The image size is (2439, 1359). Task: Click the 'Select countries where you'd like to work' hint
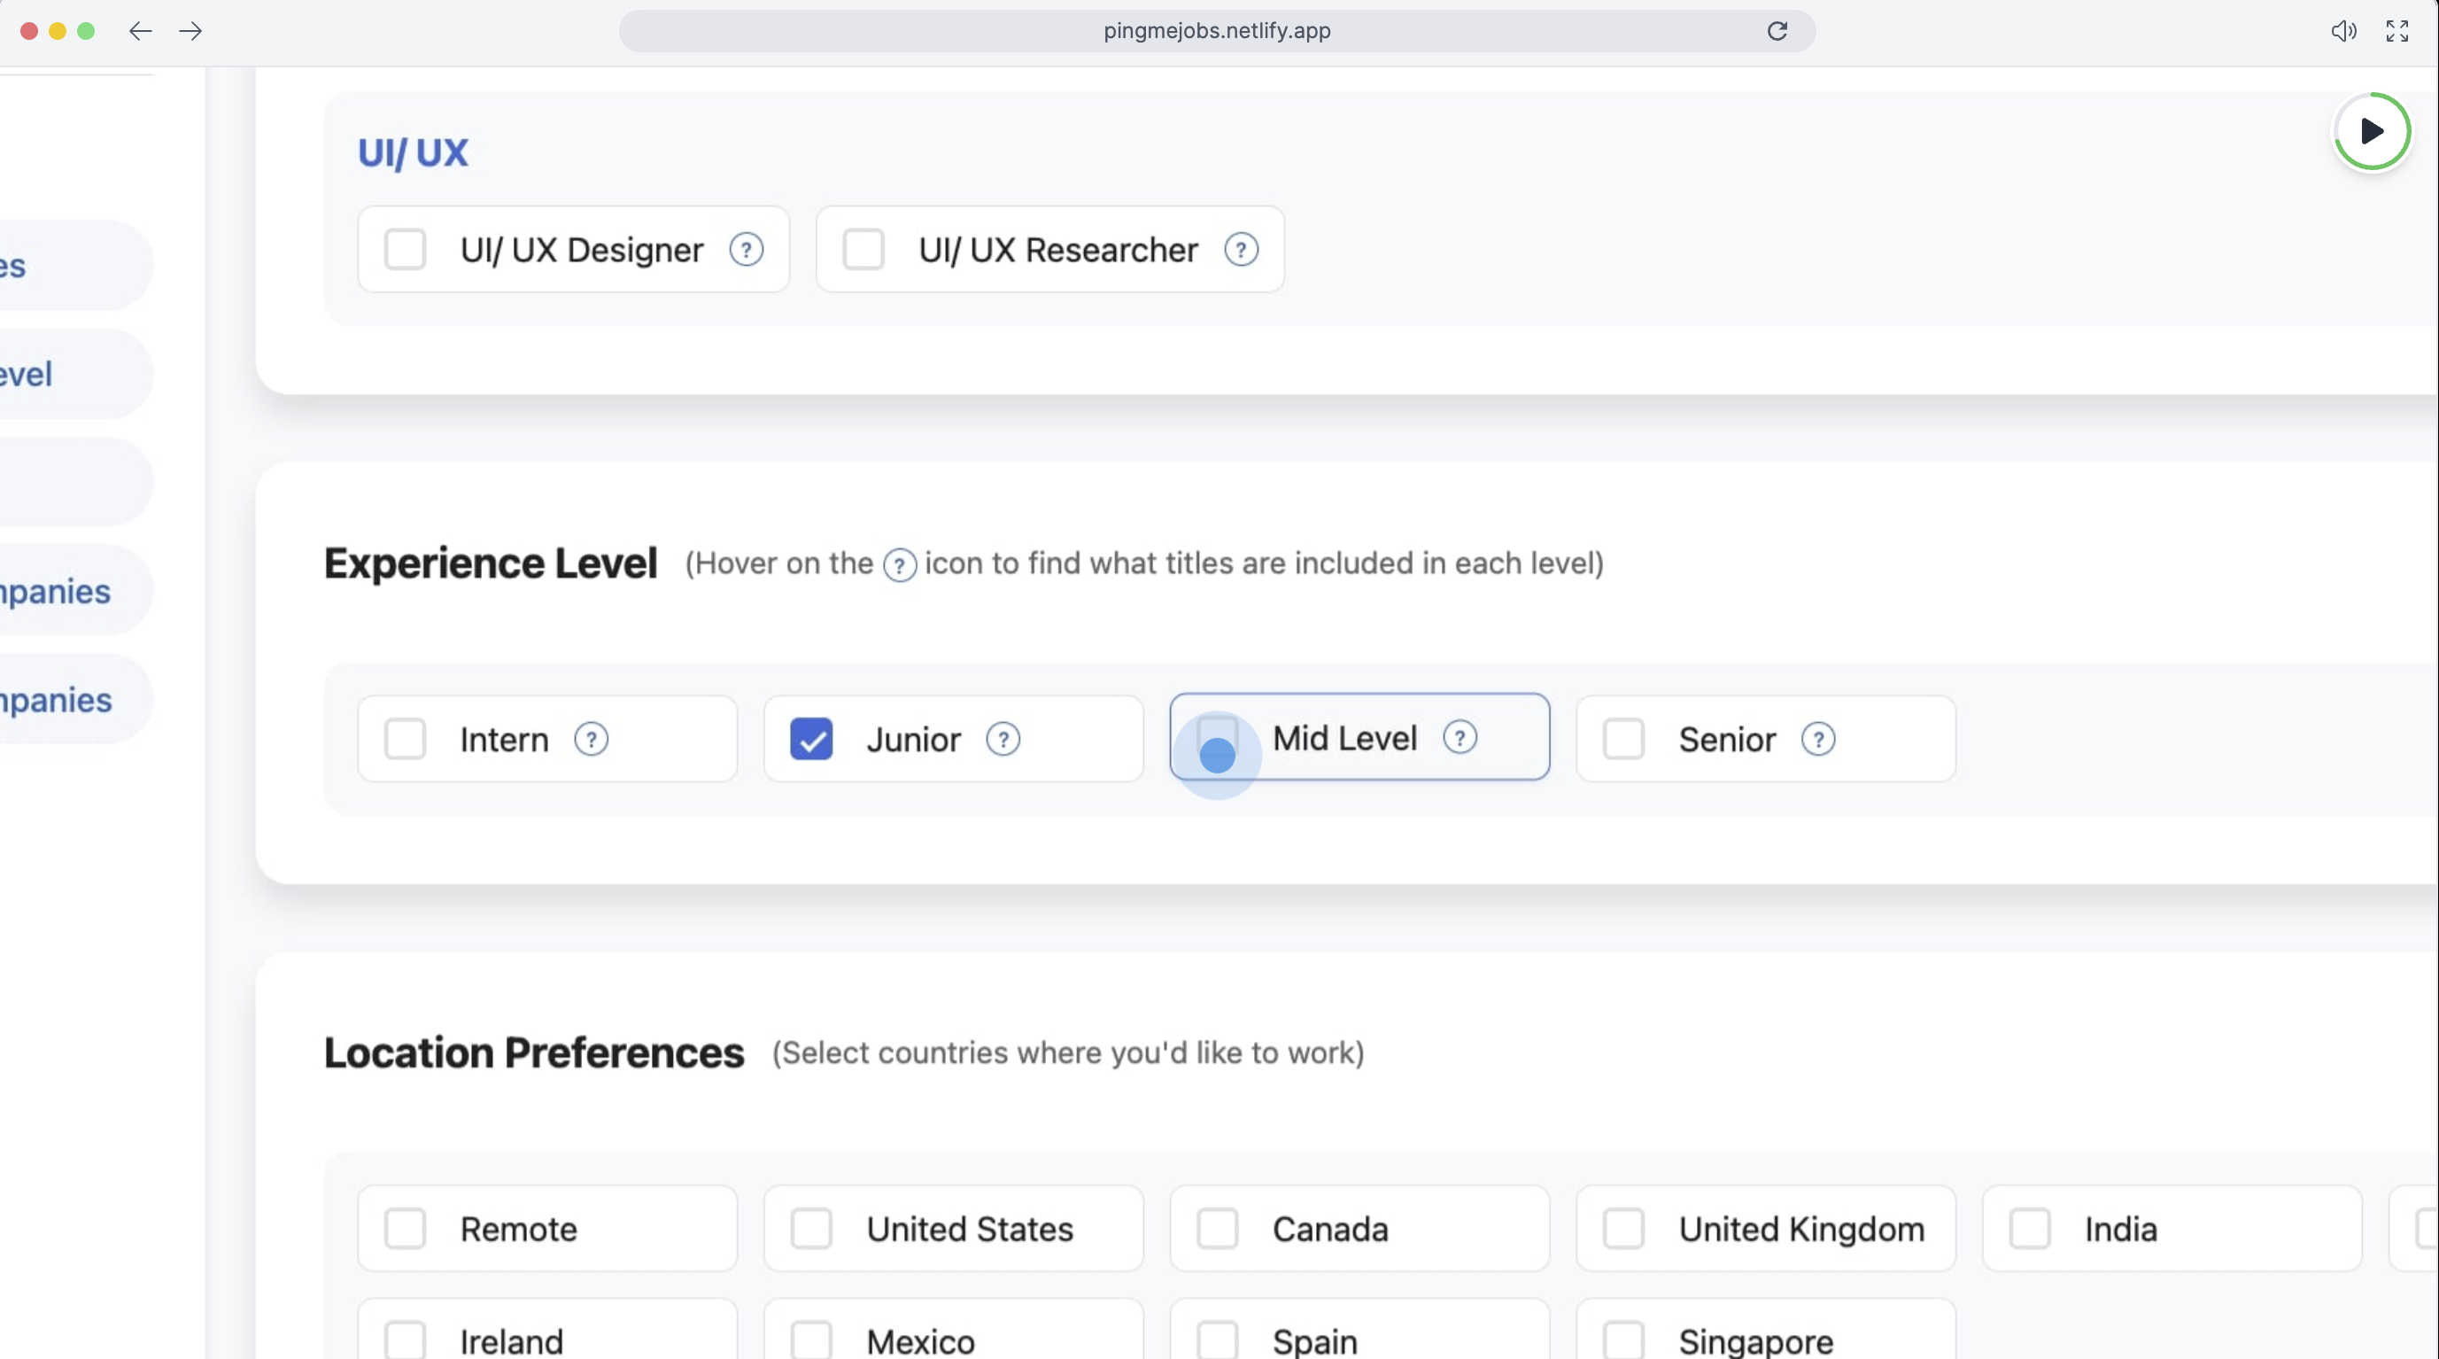point(1068,1053)
